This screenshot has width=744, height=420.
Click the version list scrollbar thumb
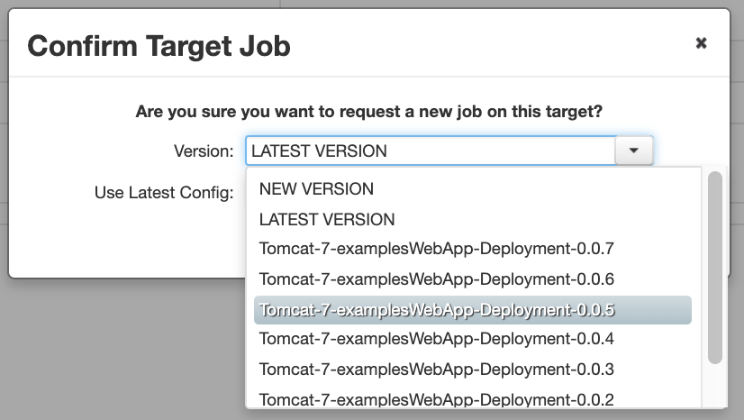point(714,268)
